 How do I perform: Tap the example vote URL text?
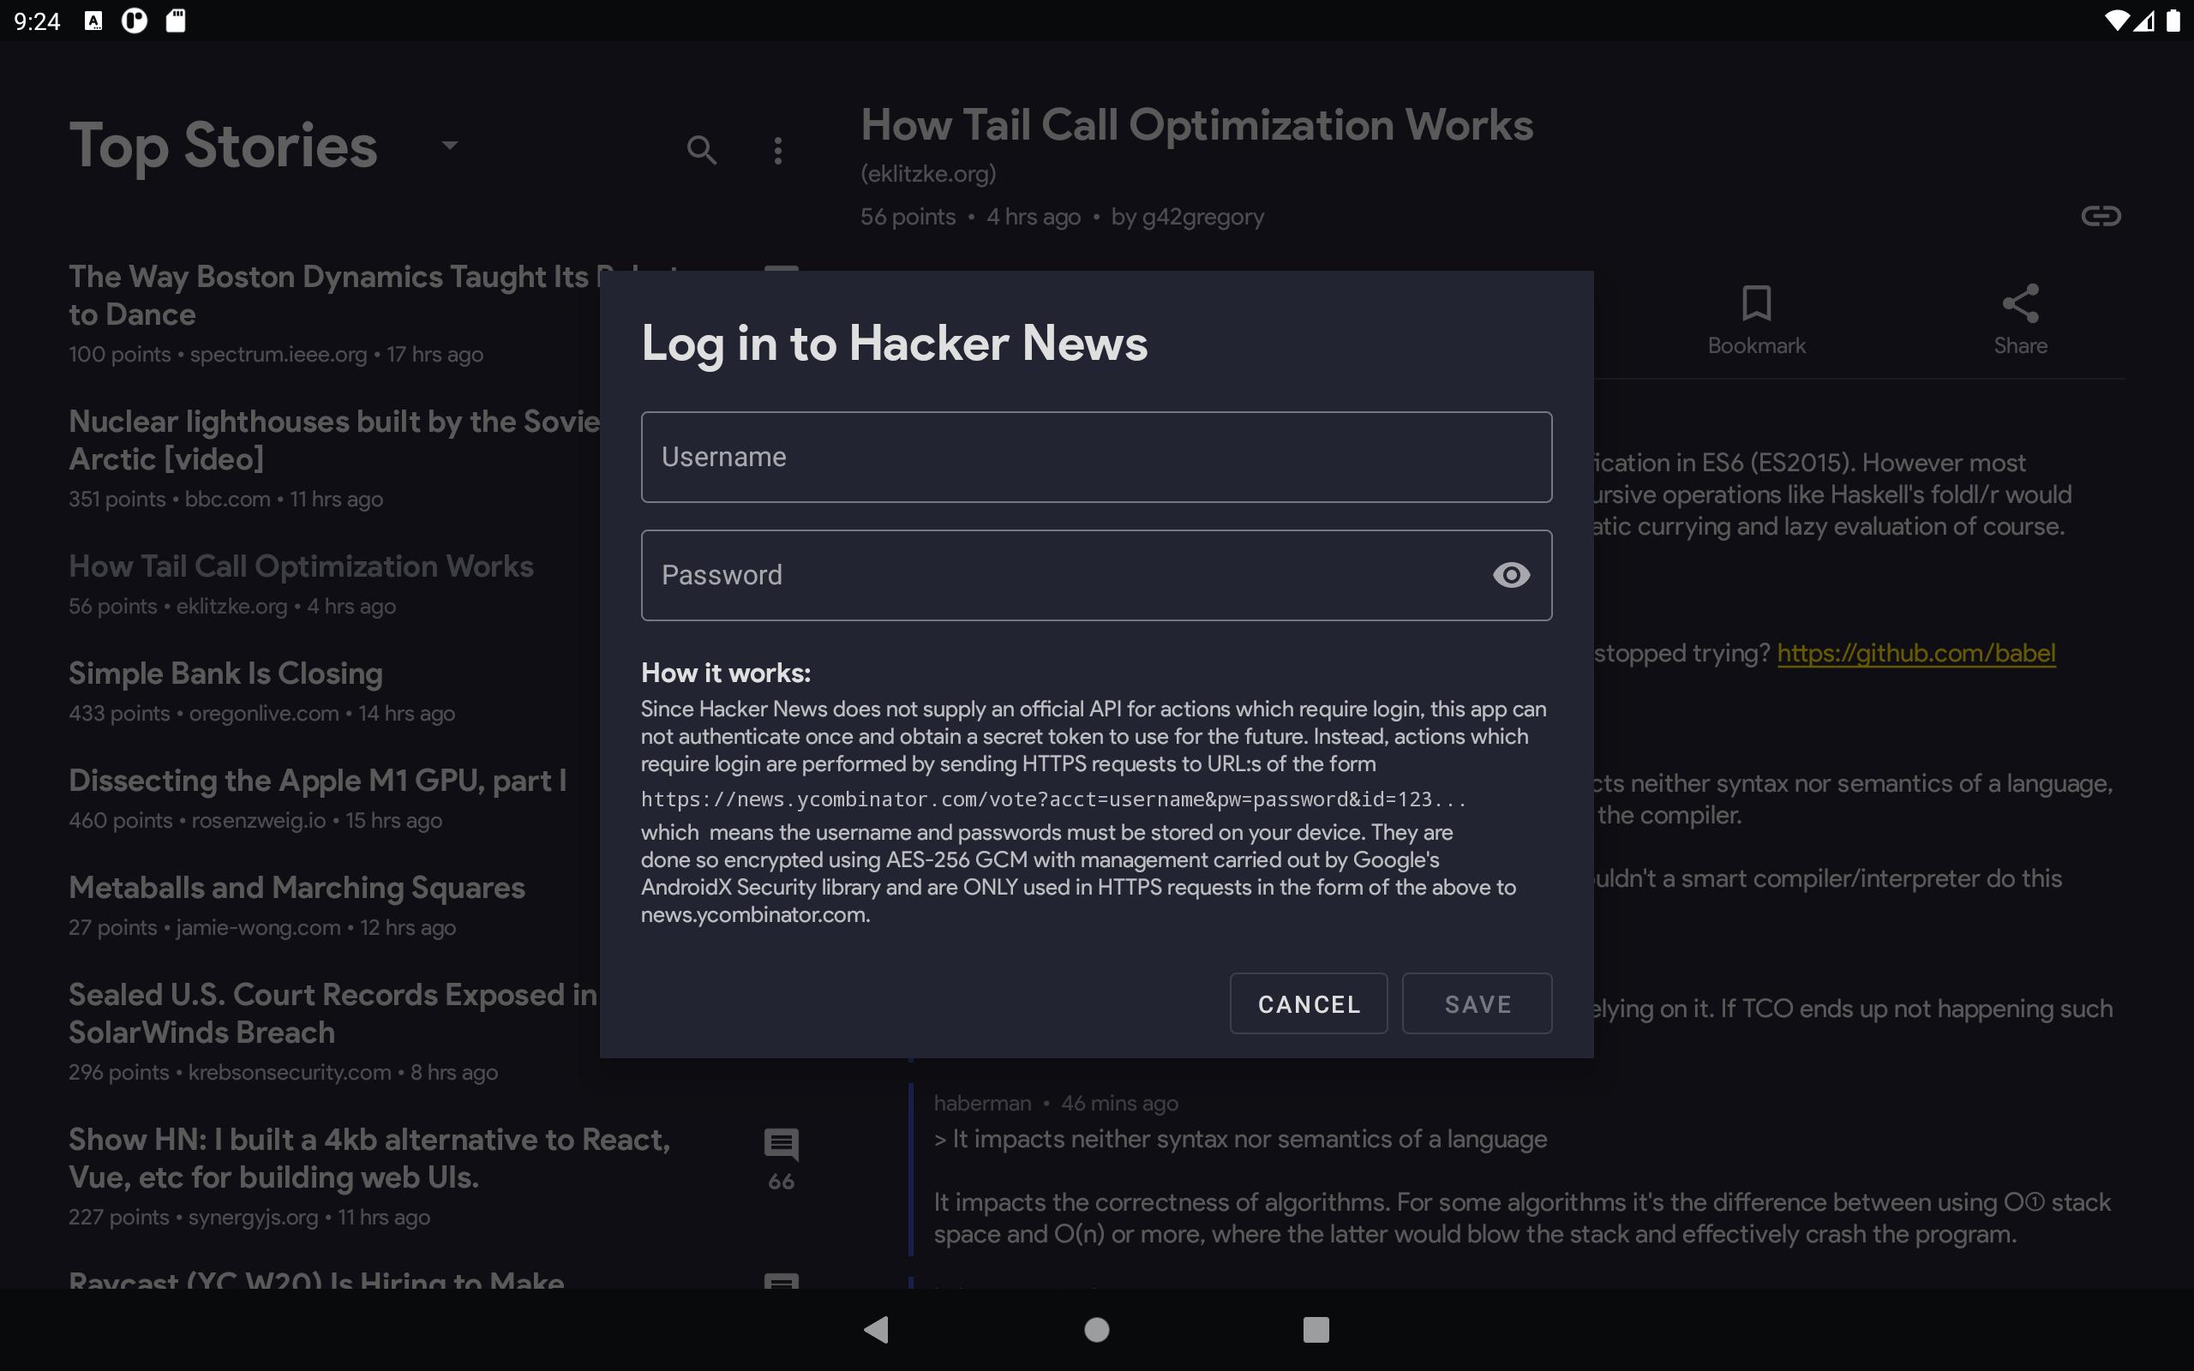(x=1052, y=799)
